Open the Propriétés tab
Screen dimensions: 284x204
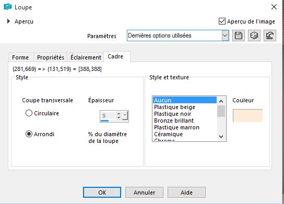pyautogui.click(x=51, y=57)
